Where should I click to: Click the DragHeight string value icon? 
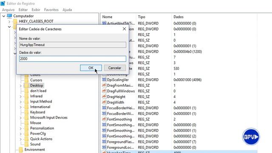[x=104, y=96]
